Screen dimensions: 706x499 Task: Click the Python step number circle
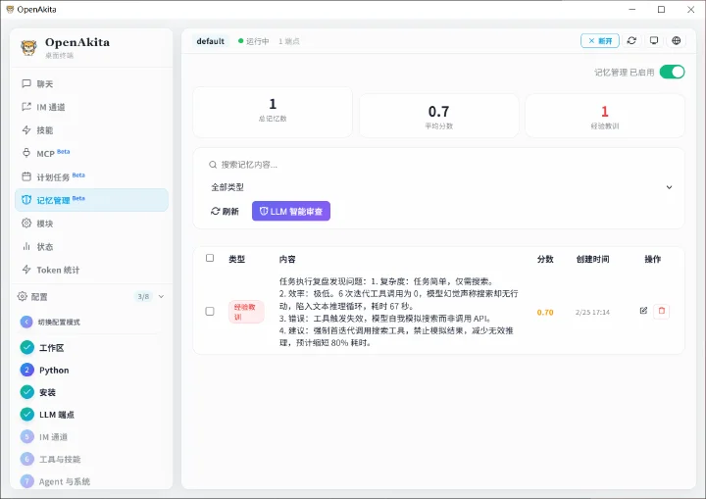pyautogui.click(x=27, y=370)
